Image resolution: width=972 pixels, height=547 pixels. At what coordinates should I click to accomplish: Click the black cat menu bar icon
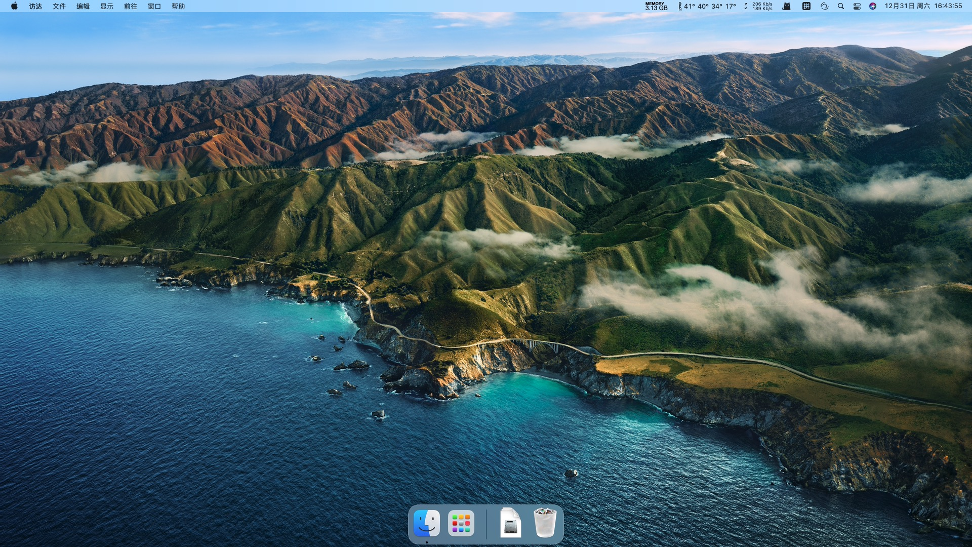786,6
